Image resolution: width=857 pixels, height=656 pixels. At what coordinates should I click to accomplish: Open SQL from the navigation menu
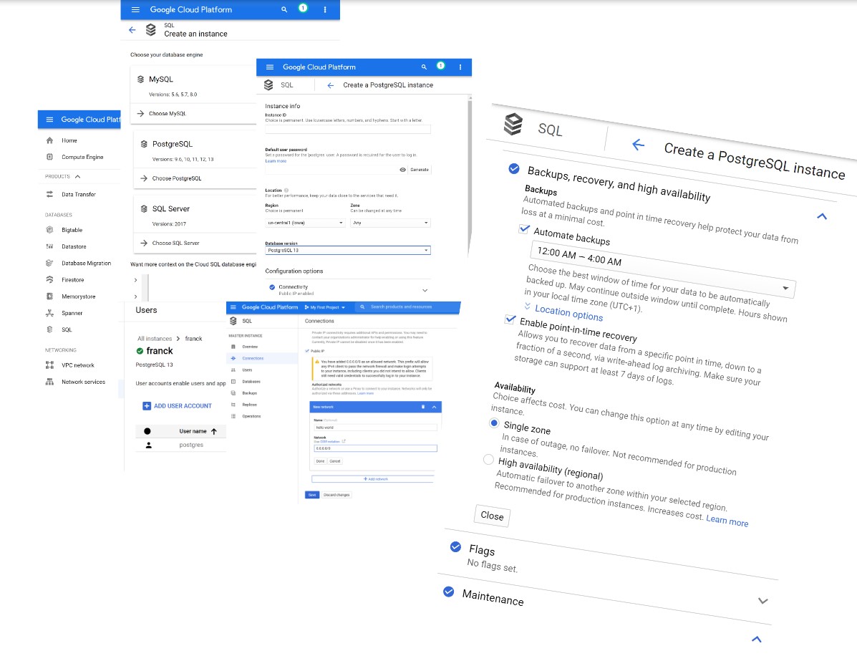click(67, 329)
